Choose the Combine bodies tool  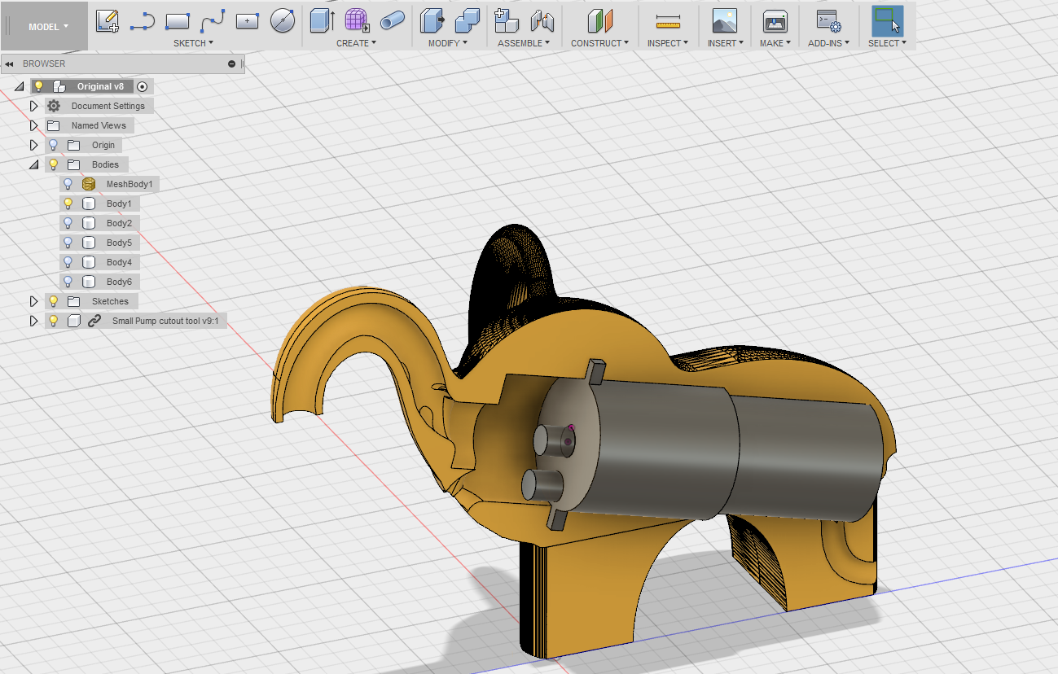[x=467, y=20]
